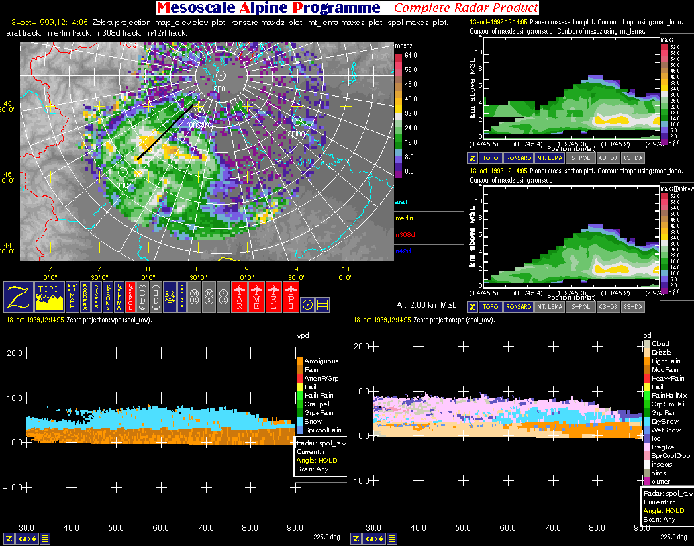Select RONSARD in lower cross-section bar
The height and width of the screenshot is (546, 694).
coord(518,307)
